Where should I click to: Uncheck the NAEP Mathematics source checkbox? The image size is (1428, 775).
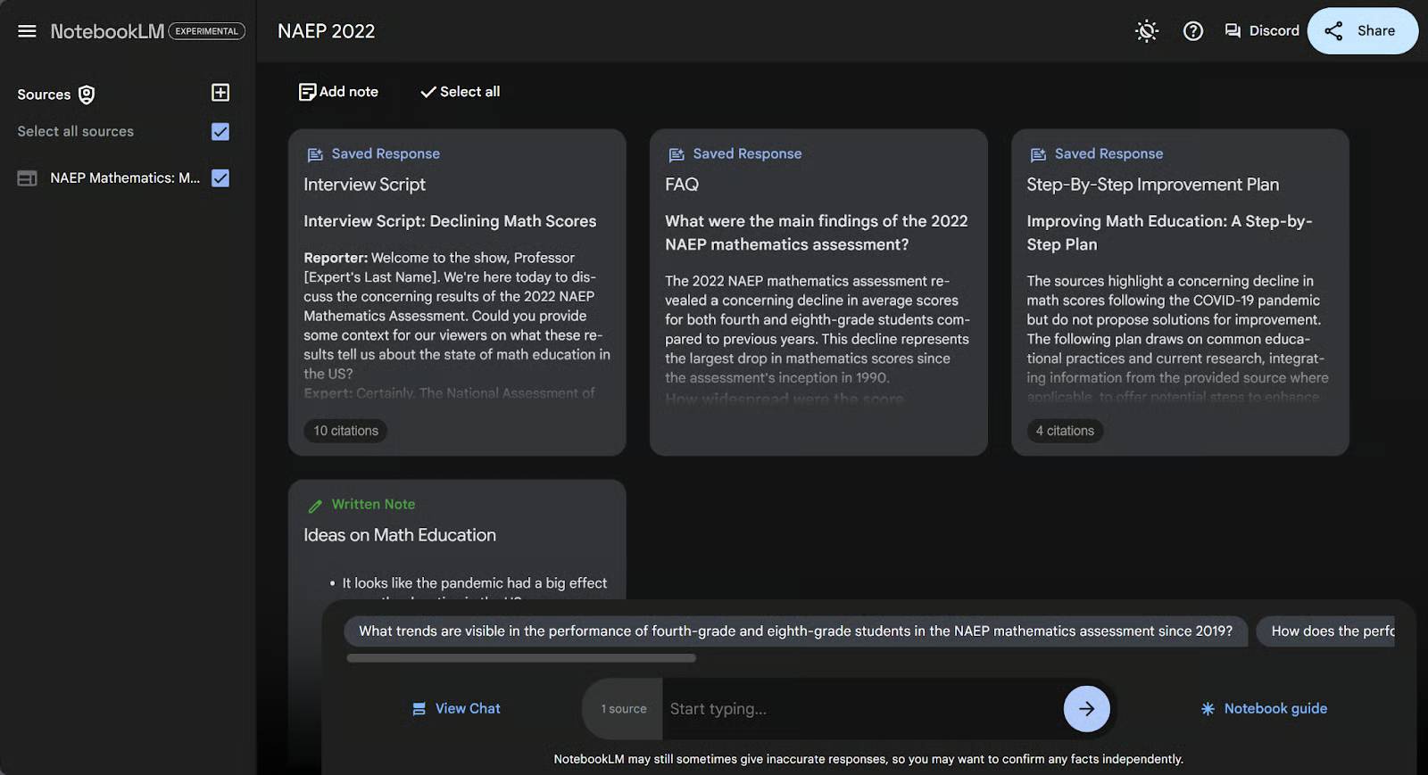220,178
